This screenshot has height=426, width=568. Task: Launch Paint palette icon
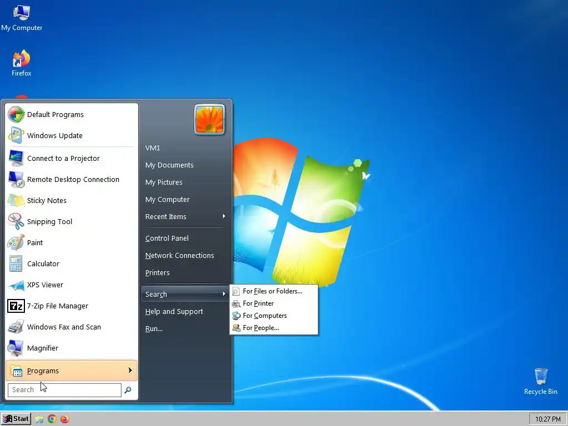coord(16,243)
